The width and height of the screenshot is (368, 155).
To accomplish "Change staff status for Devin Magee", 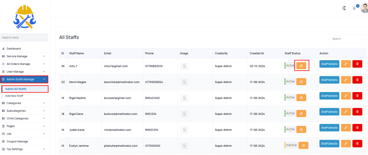I will [301, 82].
